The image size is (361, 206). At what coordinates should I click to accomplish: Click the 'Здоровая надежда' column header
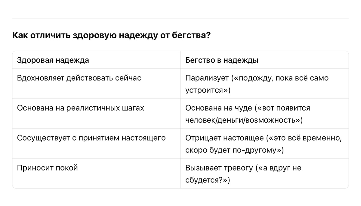pyautogui.click(x=53, y=60)
